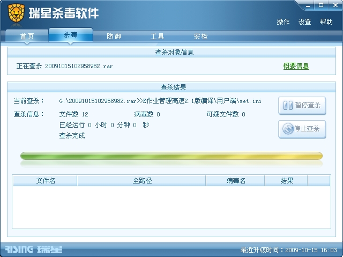This screenshot has height=257, width=343.
Task: Close the Rising antivirus window
Action: coord(335,5)
